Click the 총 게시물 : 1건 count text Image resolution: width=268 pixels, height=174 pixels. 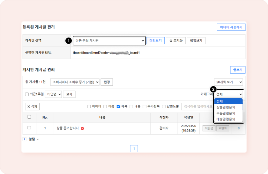tap(35, 82)
